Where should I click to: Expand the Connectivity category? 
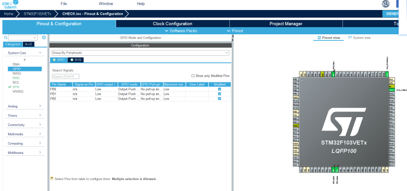[40, 124]
